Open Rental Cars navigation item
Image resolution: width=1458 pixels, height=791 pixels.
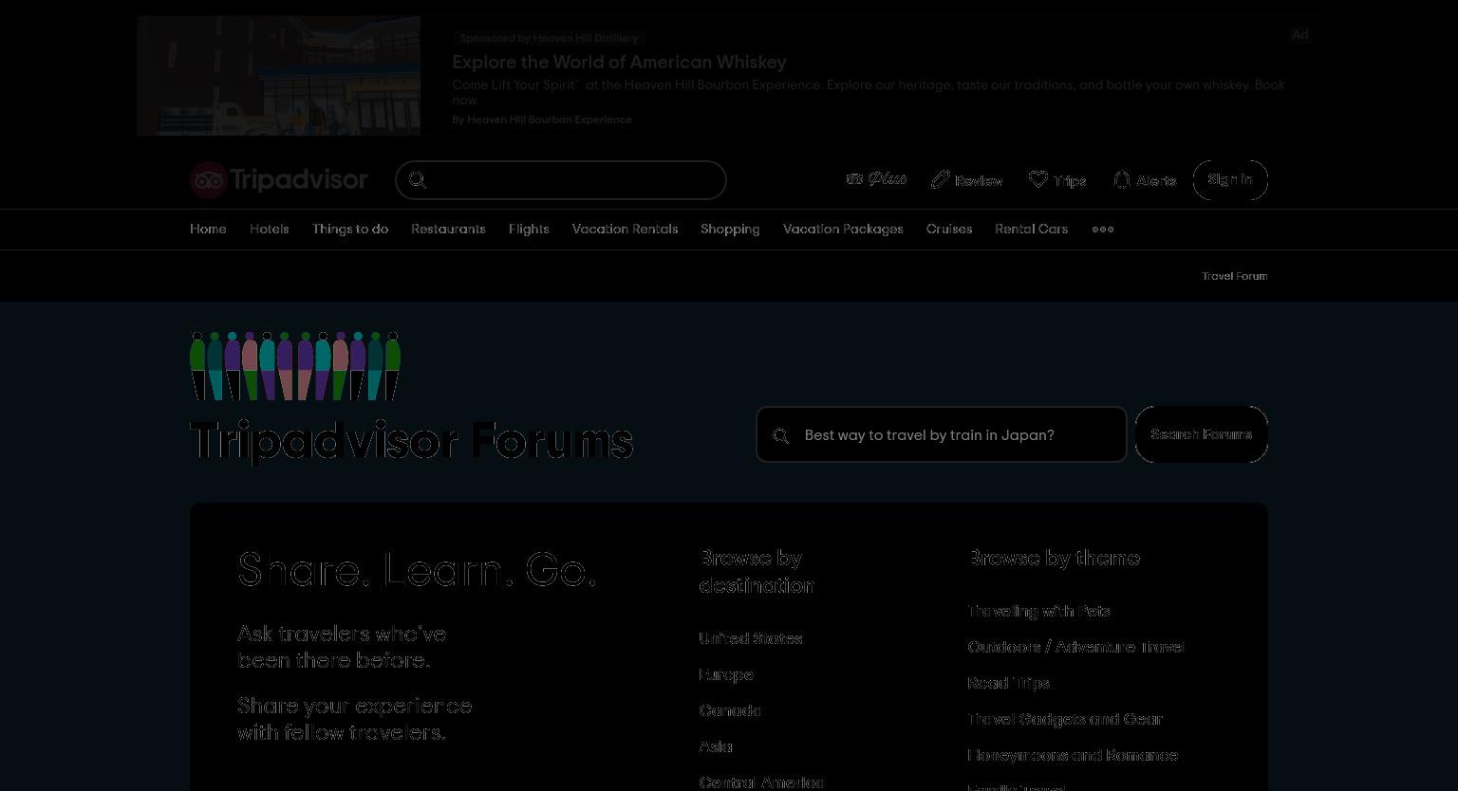coord(1032,230)
